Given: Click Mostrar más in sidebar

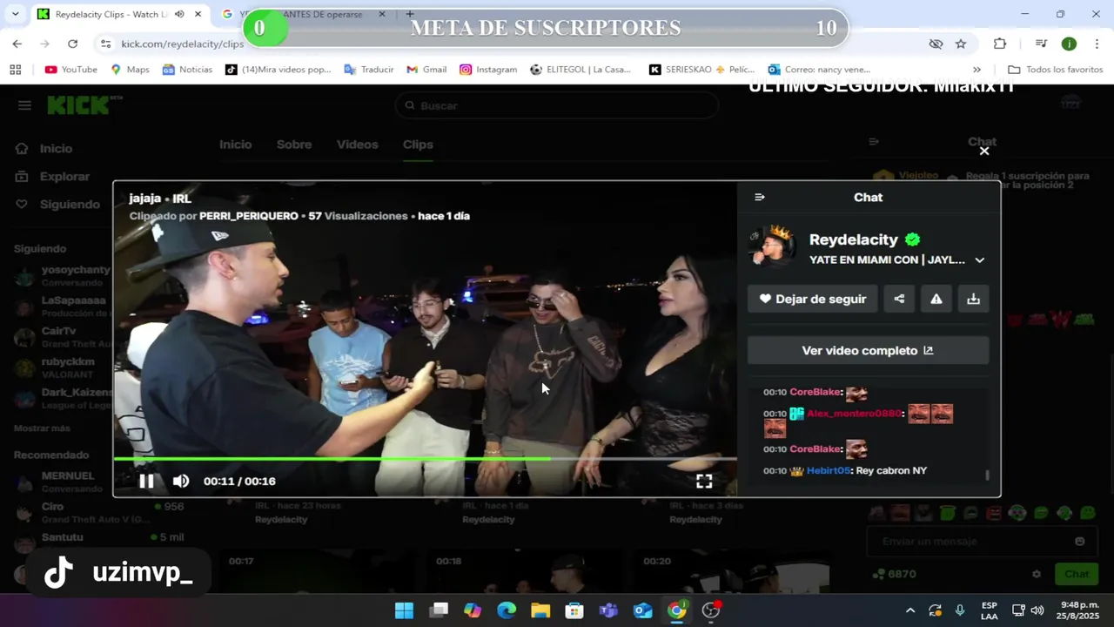Looking at the screenshot, I should click(42, 428).
